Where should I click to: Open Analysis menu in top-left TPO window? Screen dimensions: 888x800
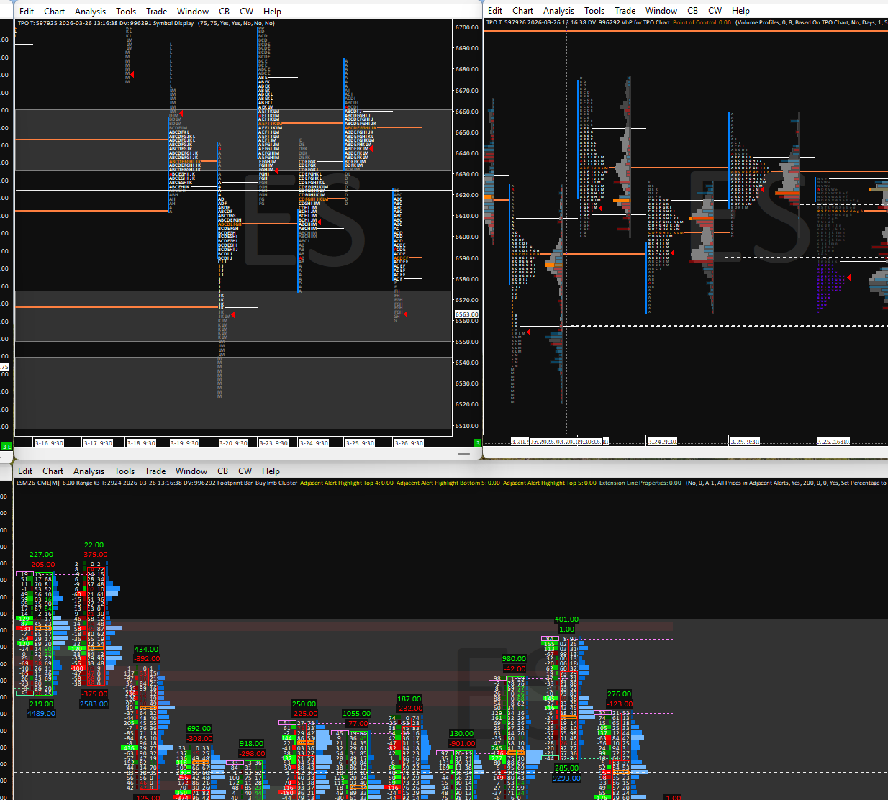click(x=90, y=11)
